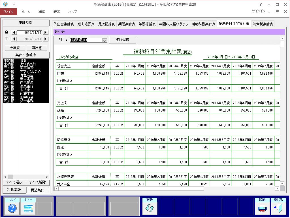
Task: Select ledger row 買掛帳 鈴木事務
Action: (26, 101)
